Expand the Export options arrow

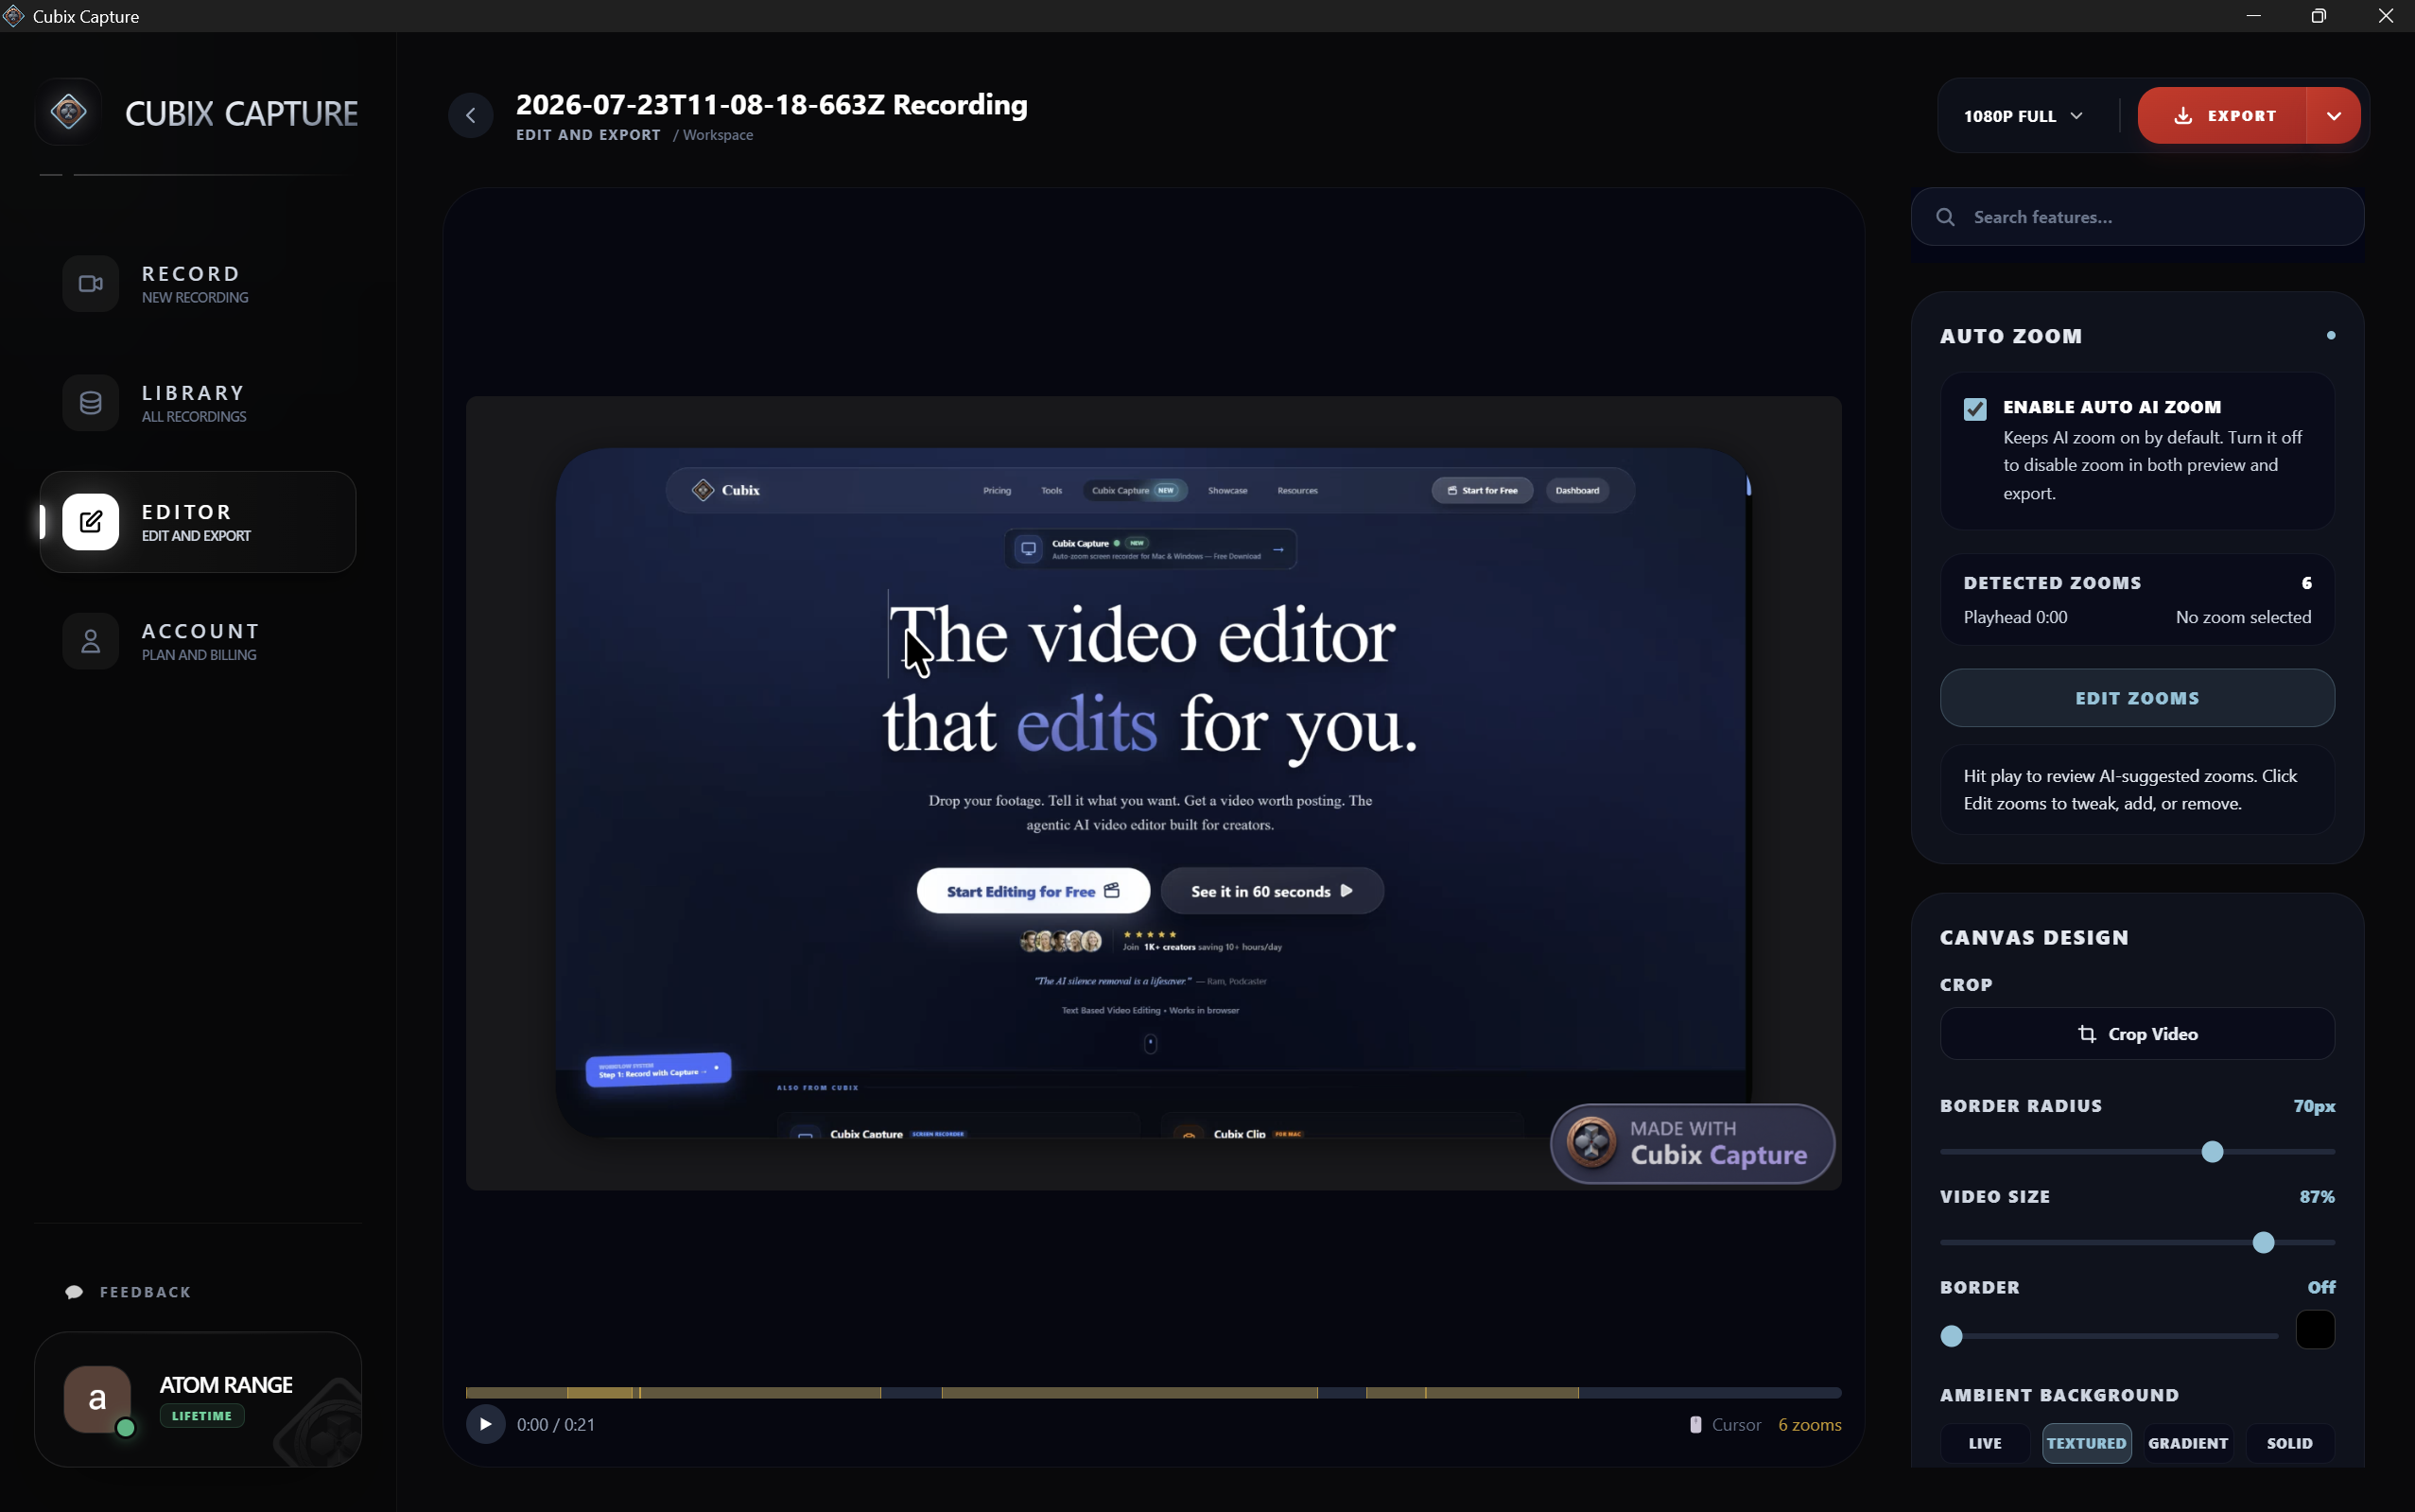pyautogui.click(x=2334, y=116)
